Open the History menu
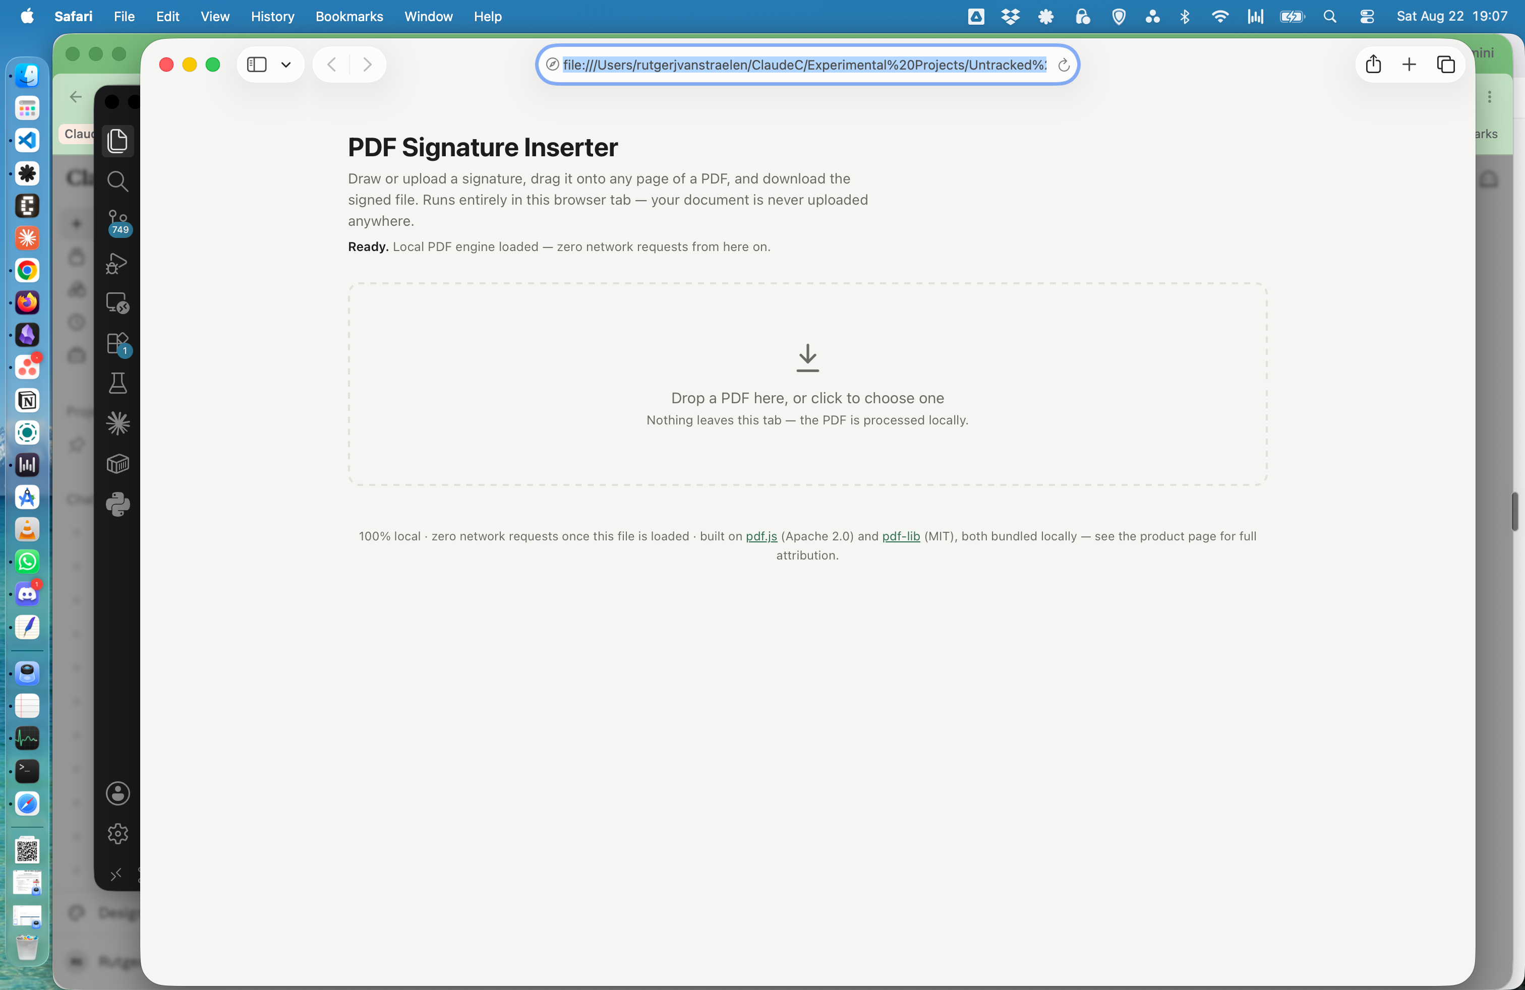This screenshot has width=1525, height=990. [x=272, y=16]
